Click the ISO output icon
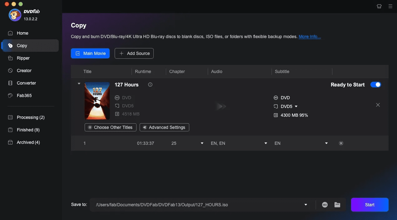397x220 pixels. [325, 205]
